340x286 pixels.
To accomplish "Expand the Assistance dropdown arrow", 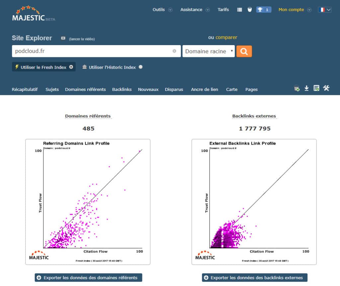I will point(208,10).
